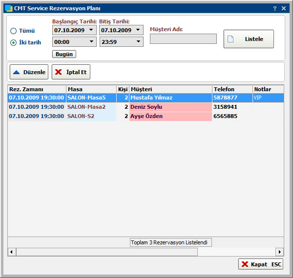This screenshot has height=278, width=293.
Task: Sort by Masa column header
Action: pos(91,89)
